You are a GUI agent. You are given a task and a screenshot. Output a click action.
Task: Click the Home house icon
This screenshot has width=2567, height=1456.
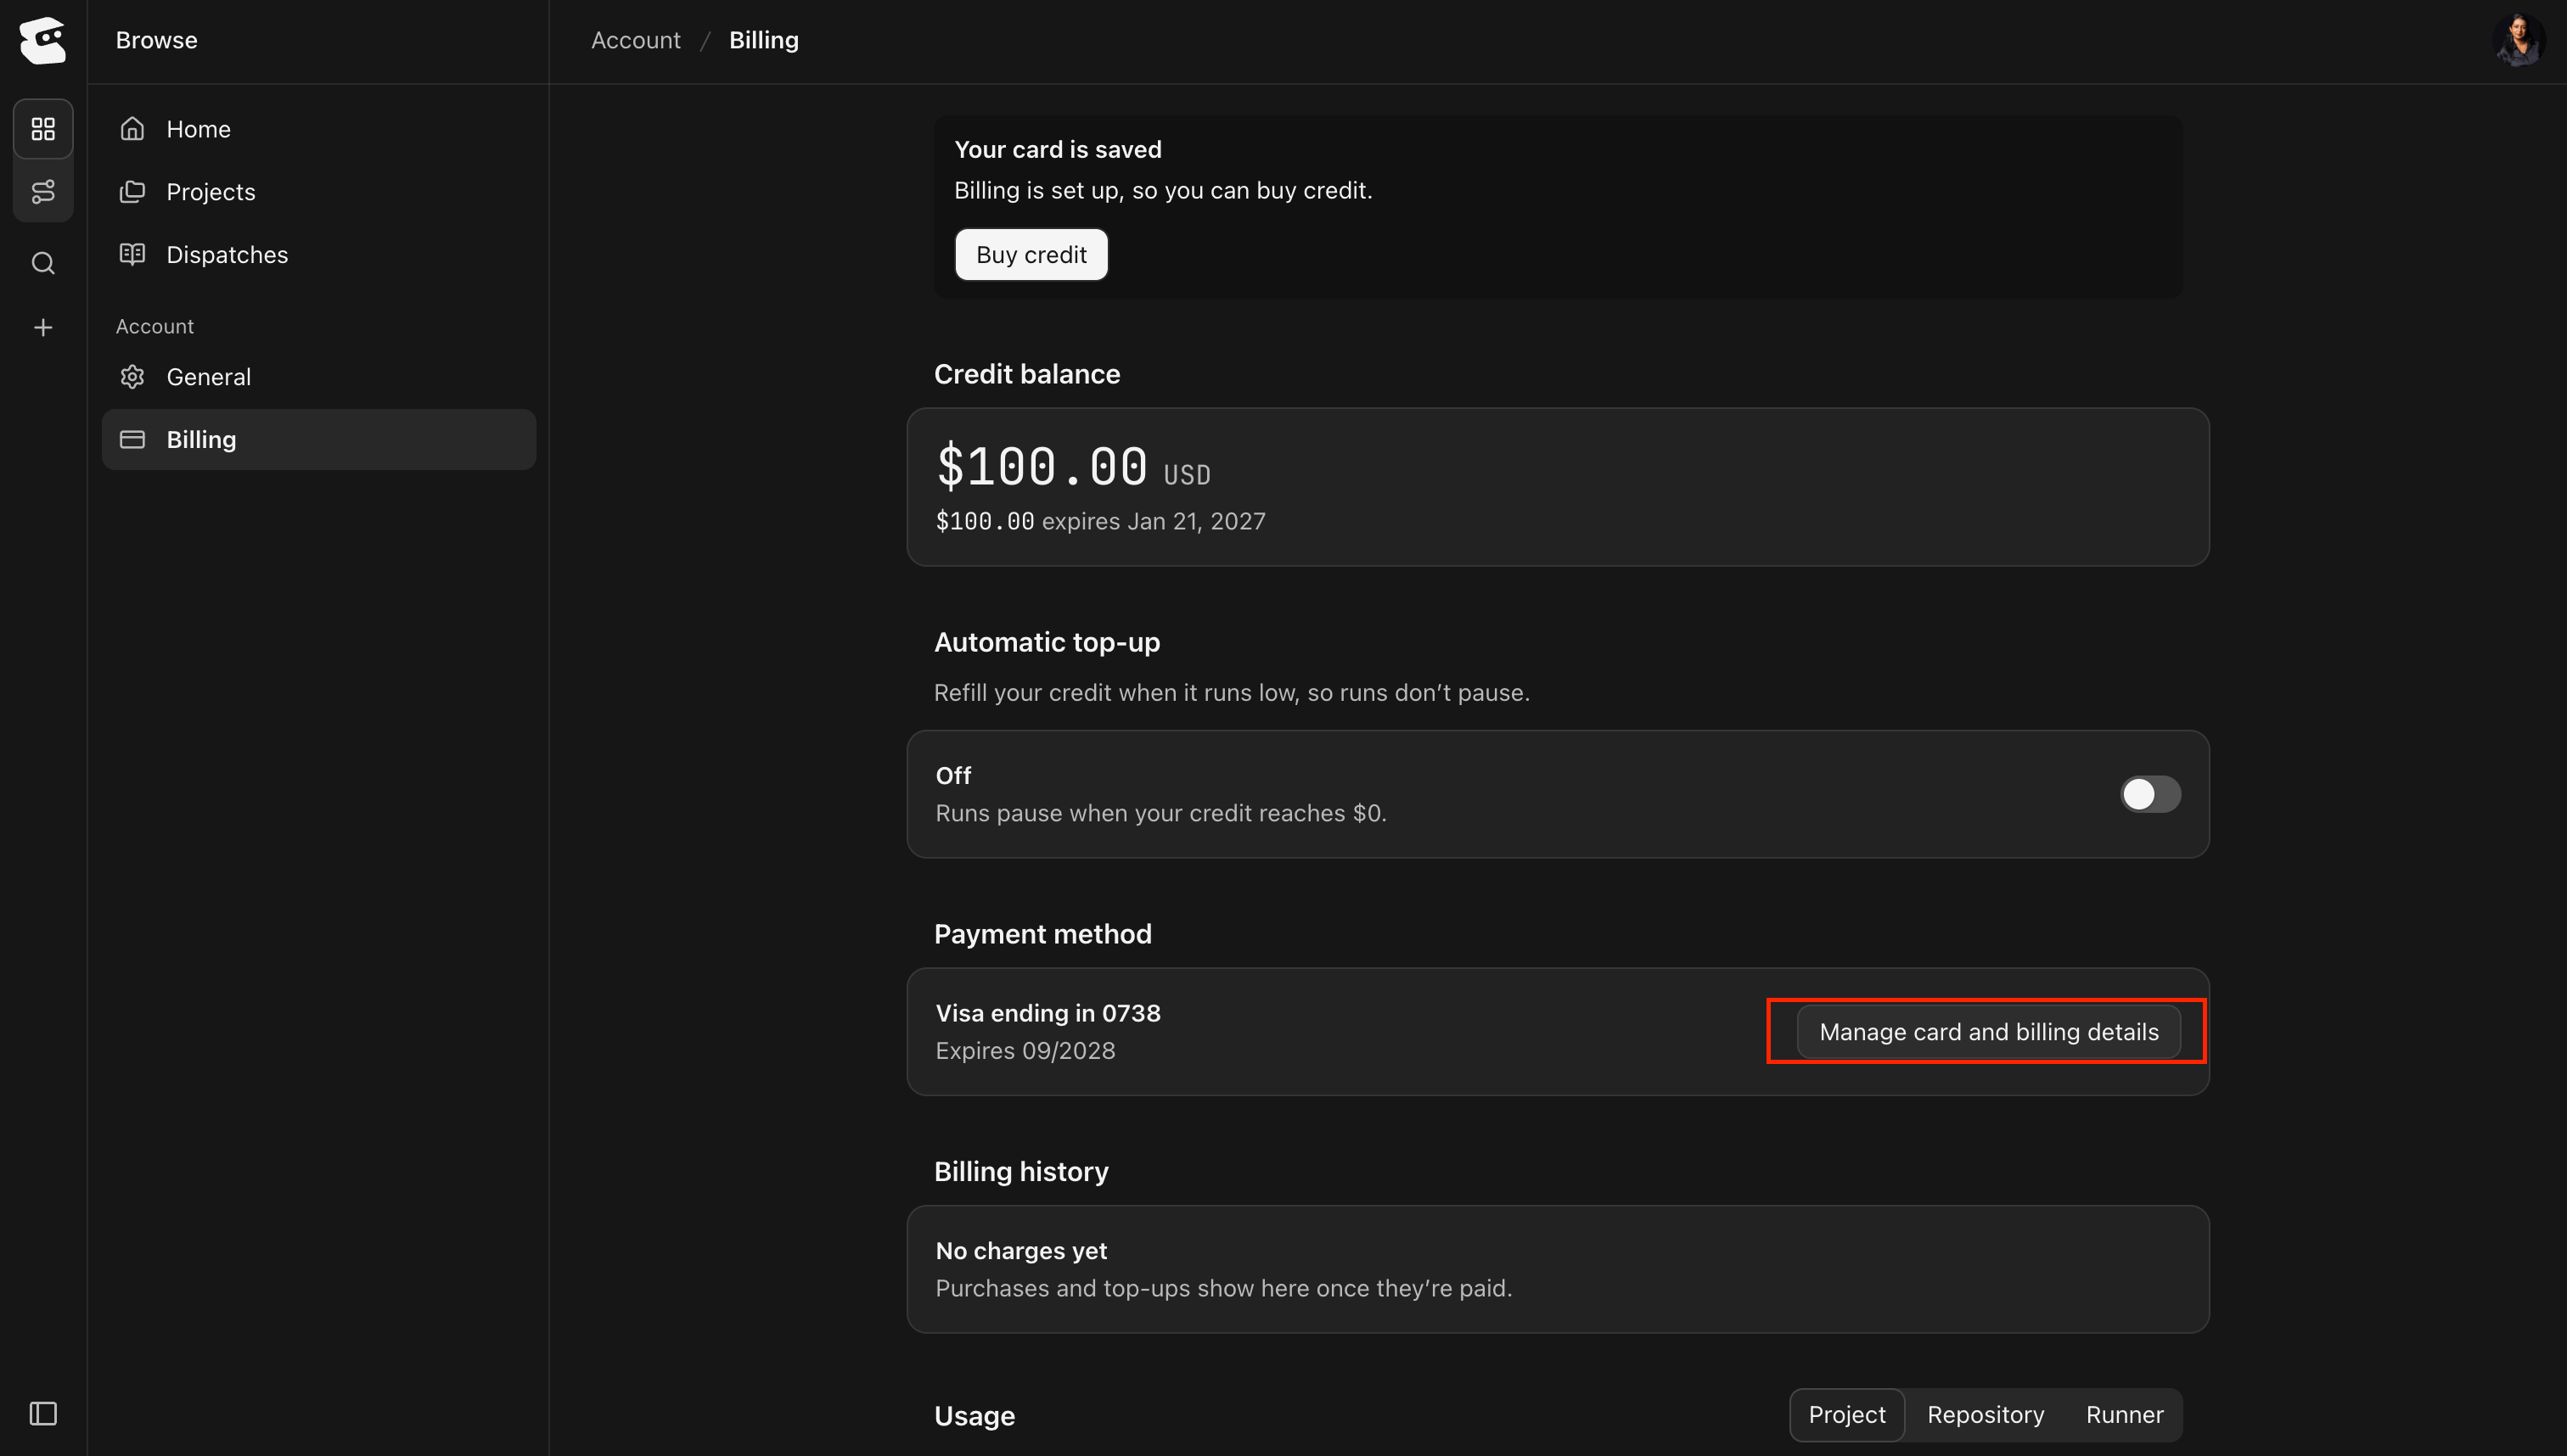tap(132, 129)
